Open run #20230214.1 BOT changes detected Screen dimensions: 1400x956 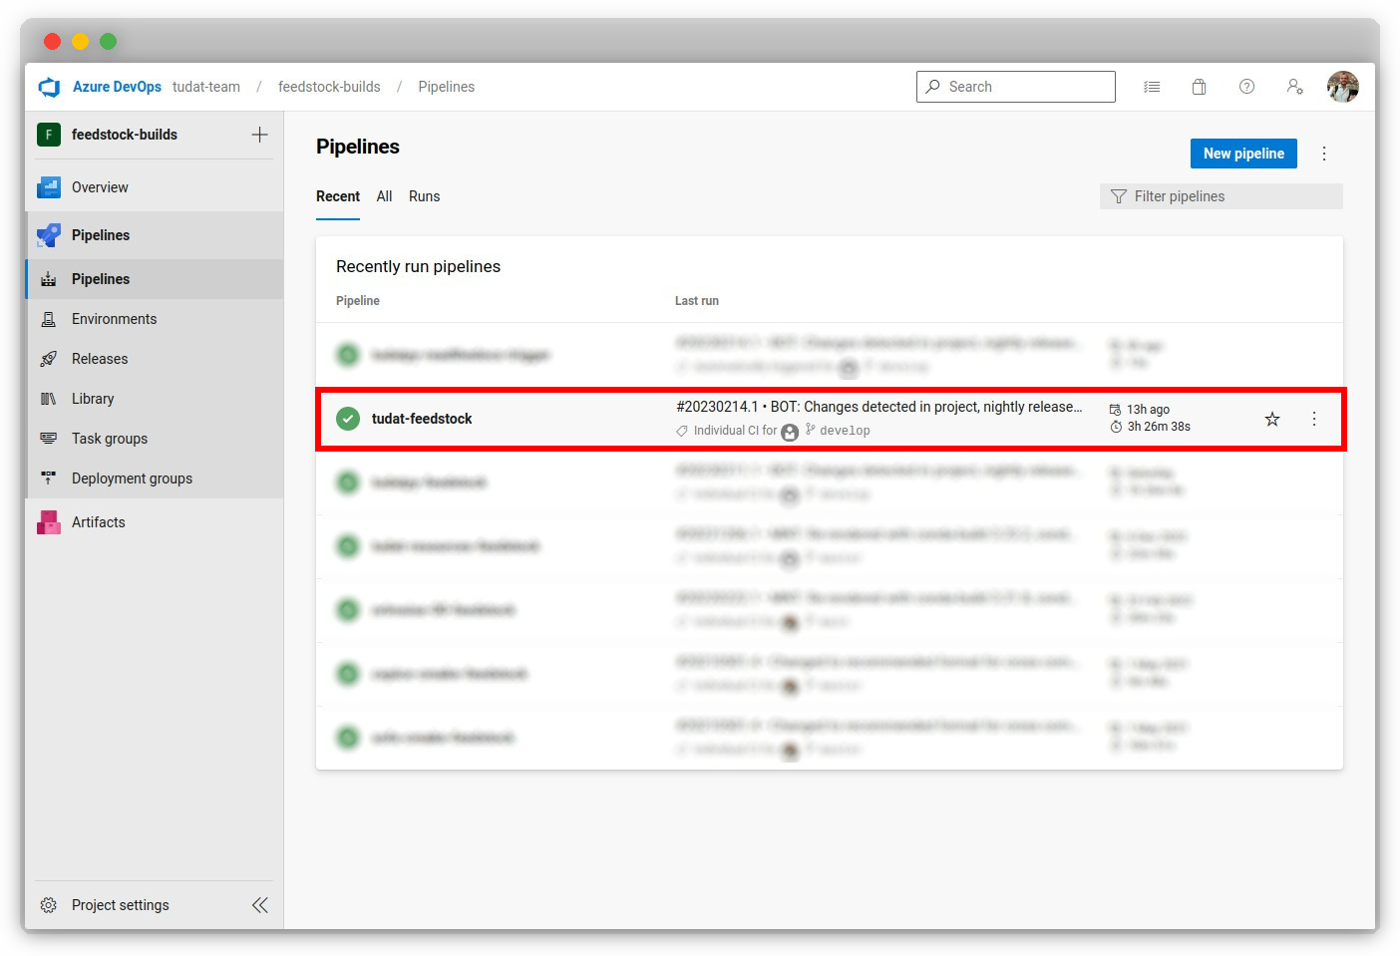click(x=878, y=407)
